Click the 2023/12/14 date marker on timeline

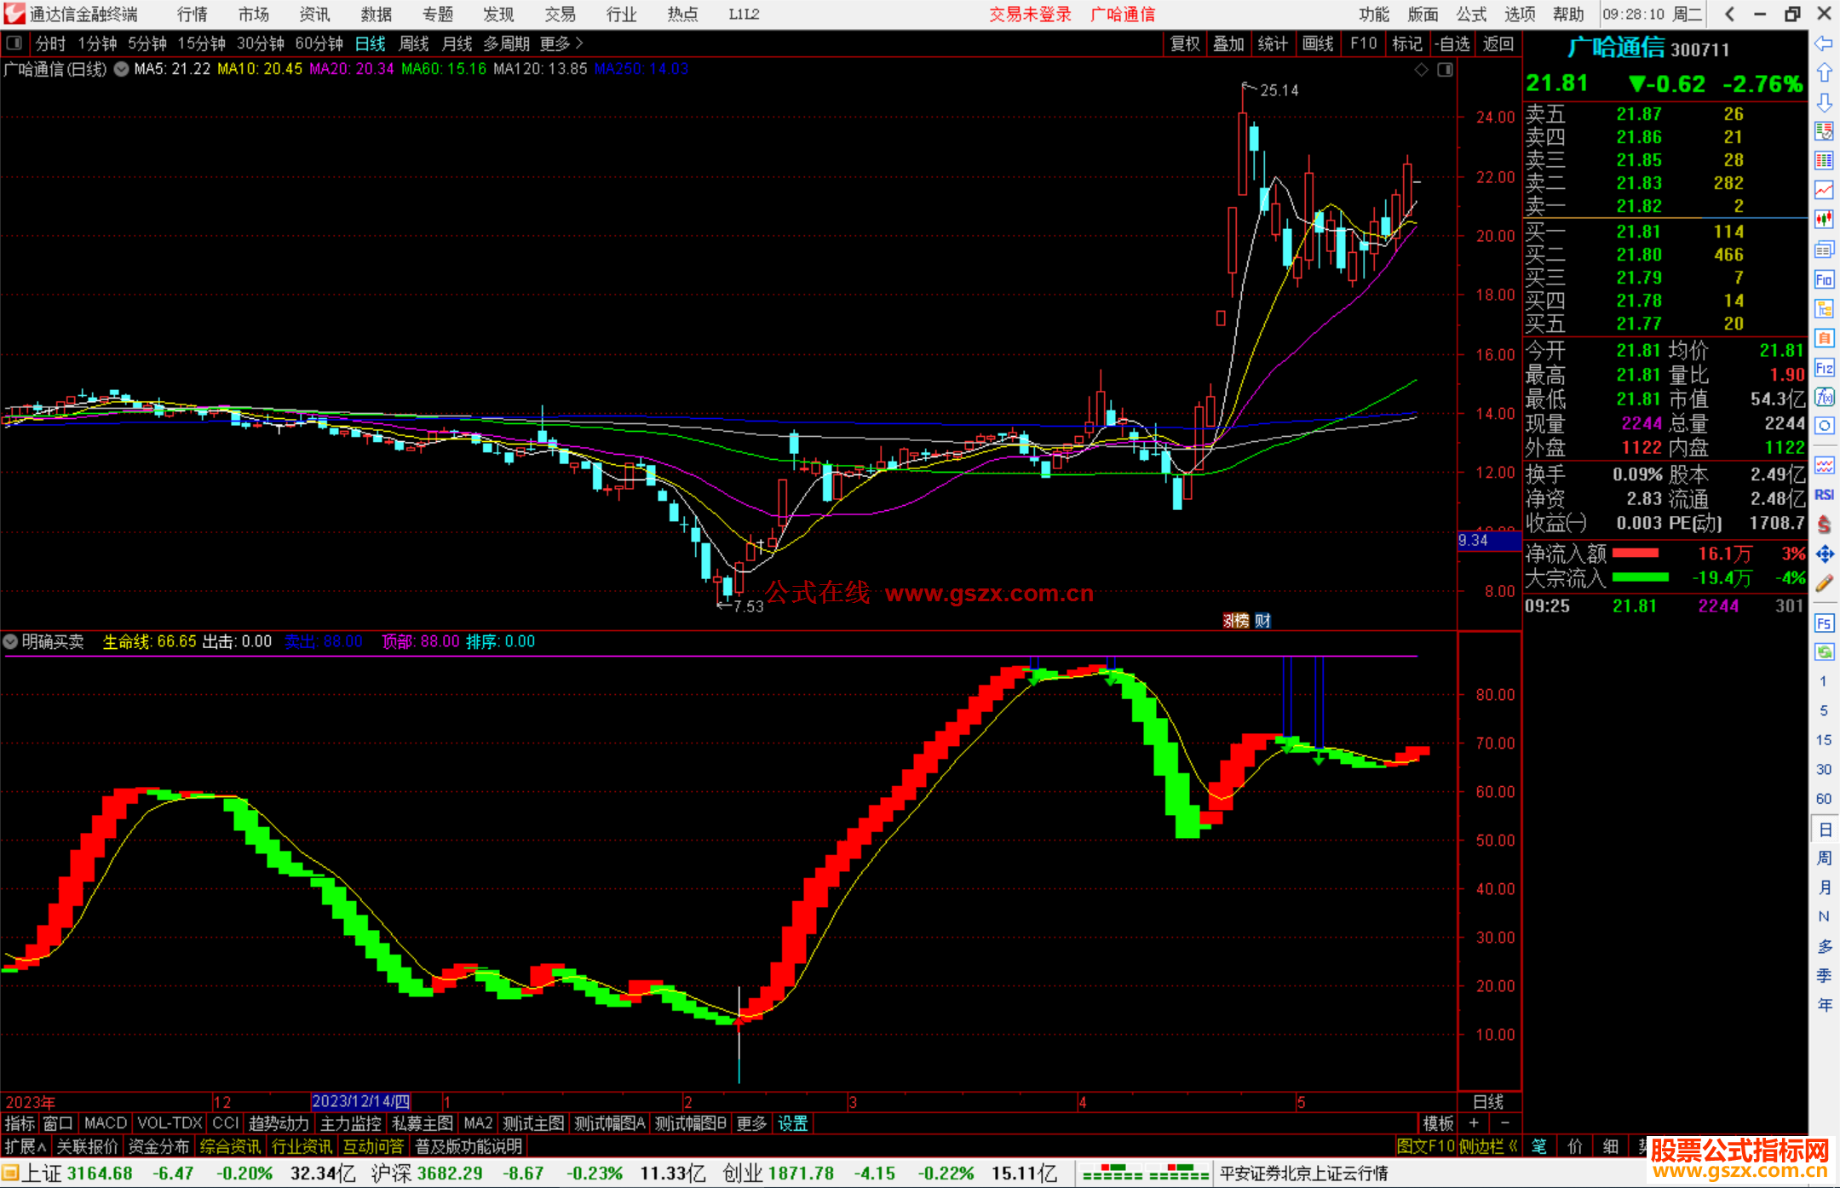click(x=360, y=1101)
